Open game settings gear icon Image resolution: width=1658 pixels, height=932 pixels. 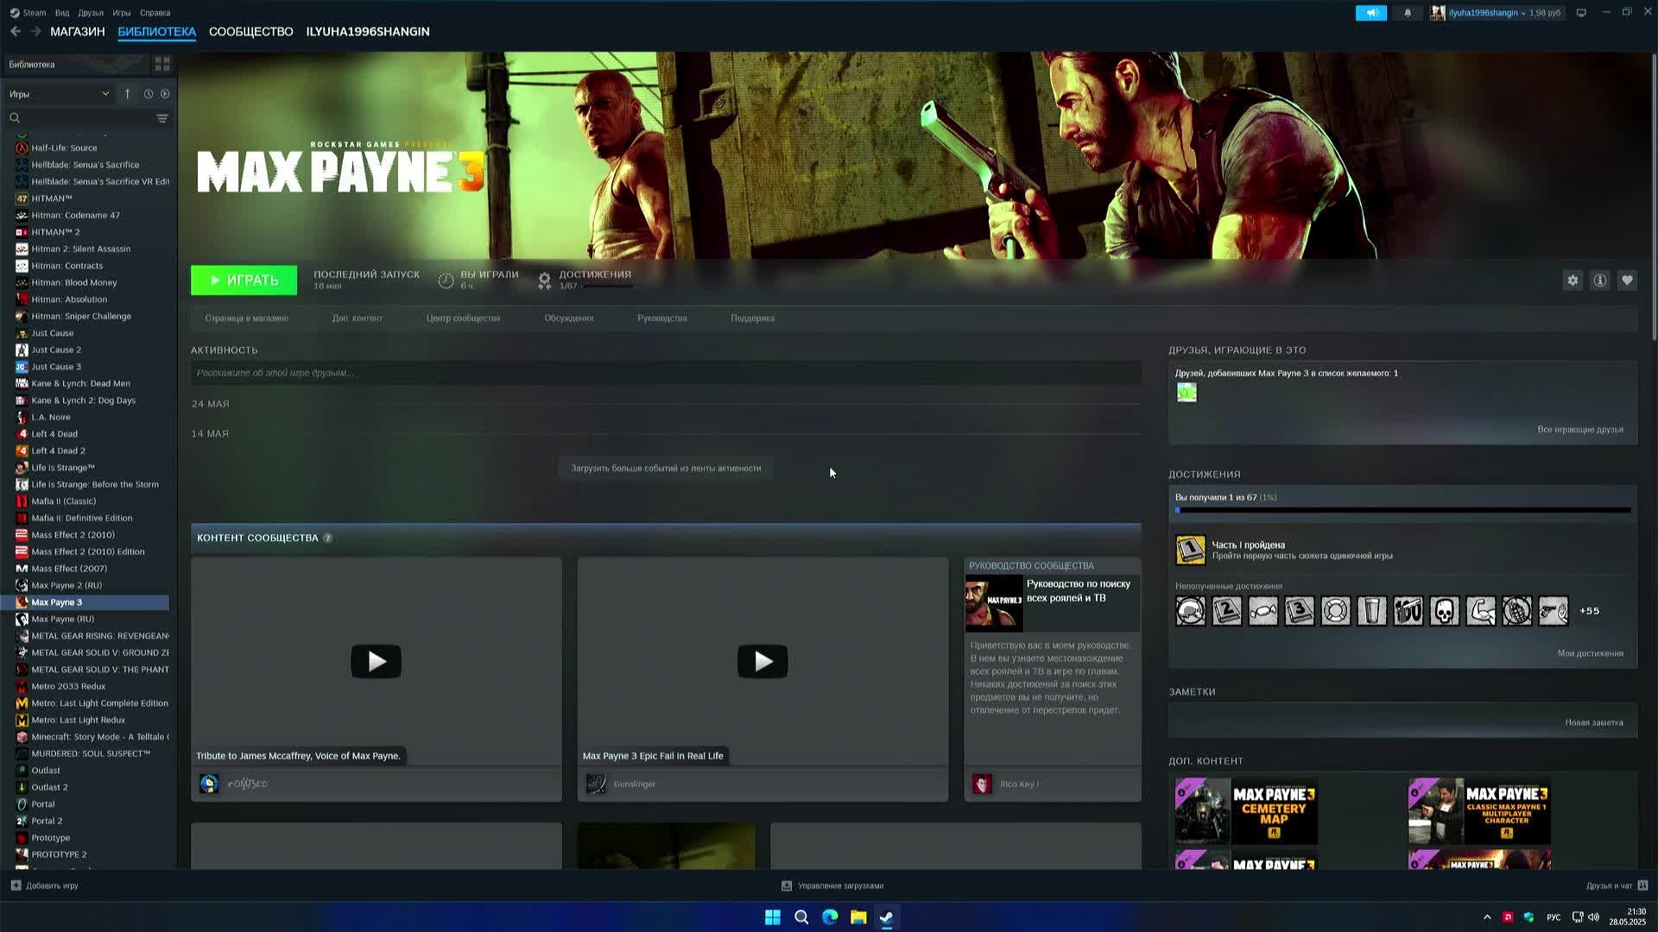1573,280
